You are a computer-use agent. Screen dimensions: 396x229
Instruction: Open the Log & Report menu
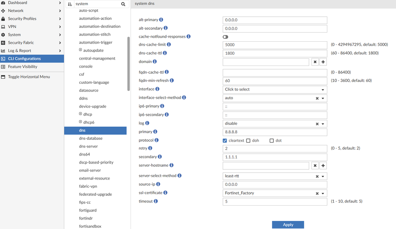(x=32, y=50)
